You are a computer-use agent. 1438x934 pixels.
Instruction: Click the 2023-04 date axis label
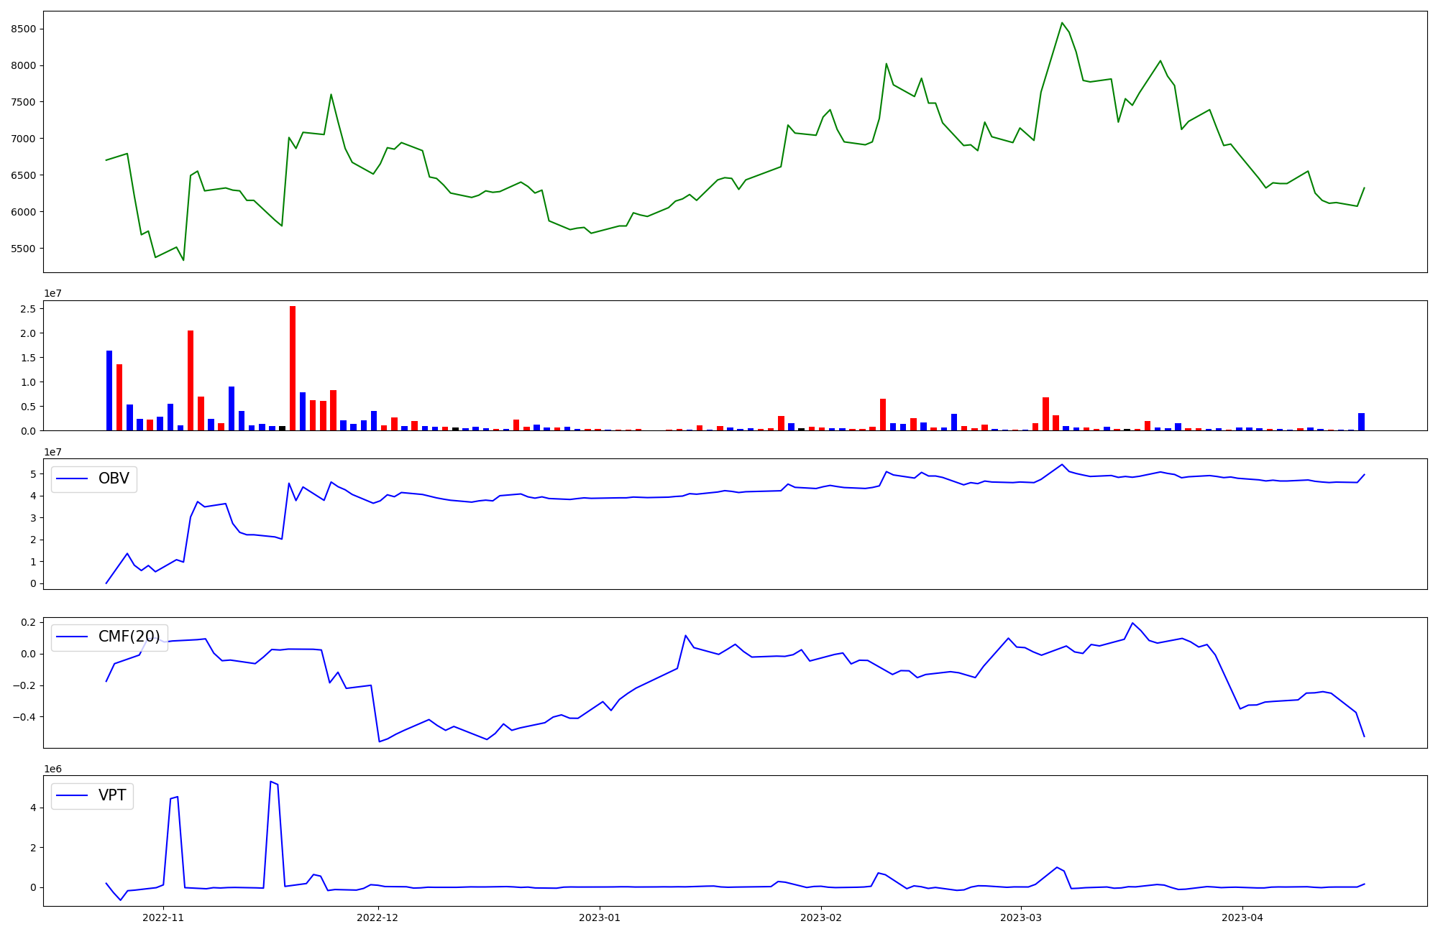1242,917
